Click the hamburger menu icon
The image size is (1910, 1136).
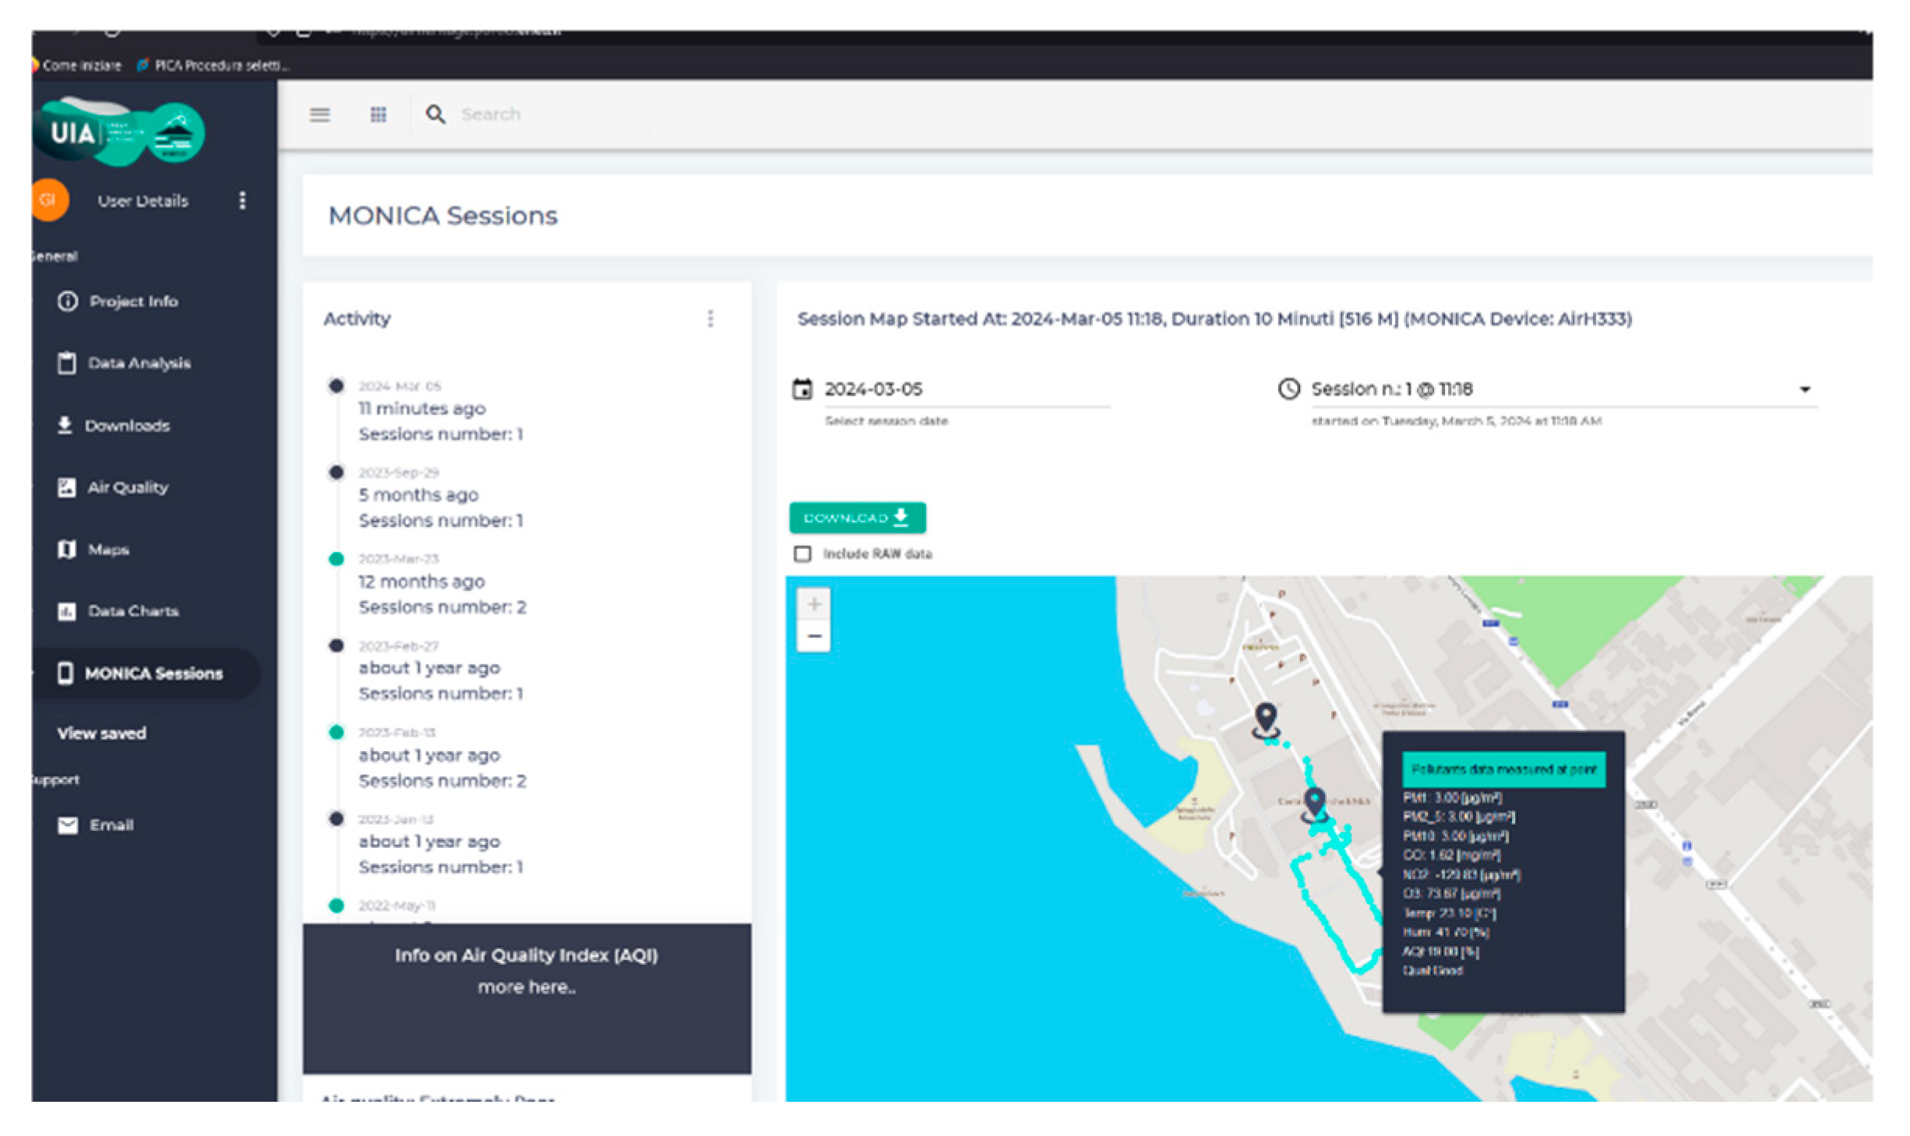(x=319, y=114)
